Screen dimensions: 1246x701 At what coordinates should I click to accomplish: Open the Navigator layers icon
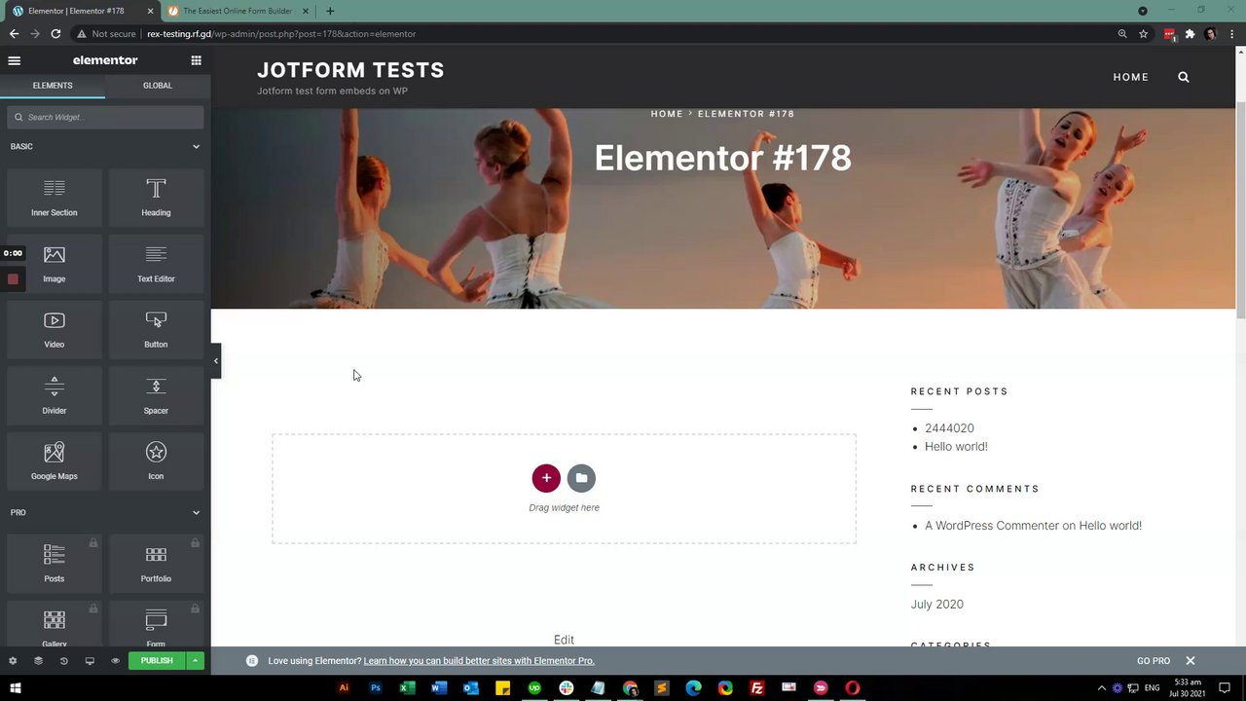coord(38,661)
